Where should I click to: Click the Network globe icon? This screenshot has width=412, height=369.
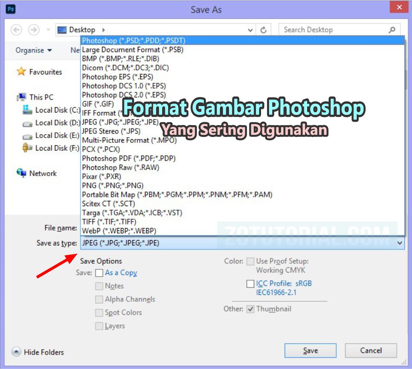pos(21,173)
